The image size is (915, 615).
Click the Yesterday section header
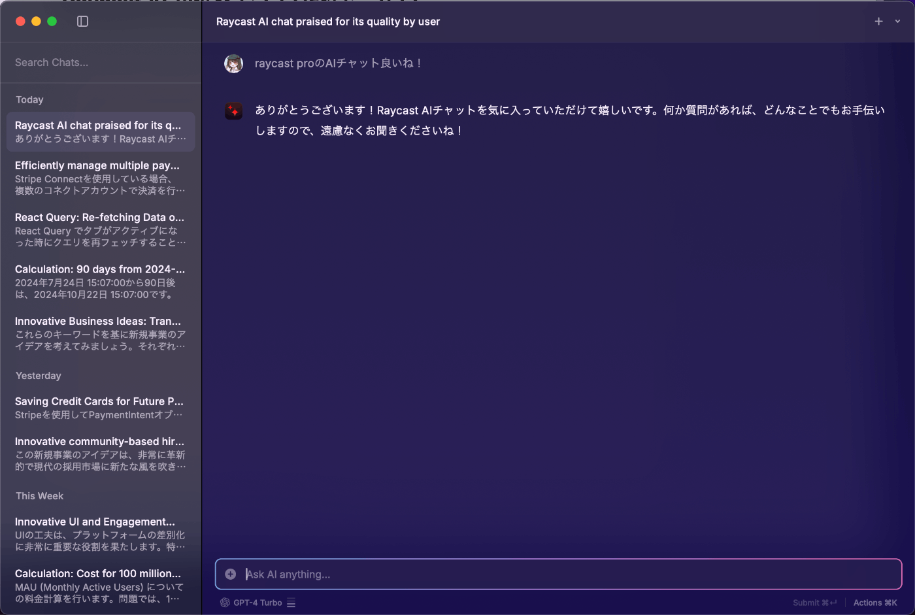(x=39, y=376)
